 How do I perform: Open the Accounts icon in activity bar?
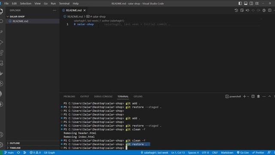(1, 134)
